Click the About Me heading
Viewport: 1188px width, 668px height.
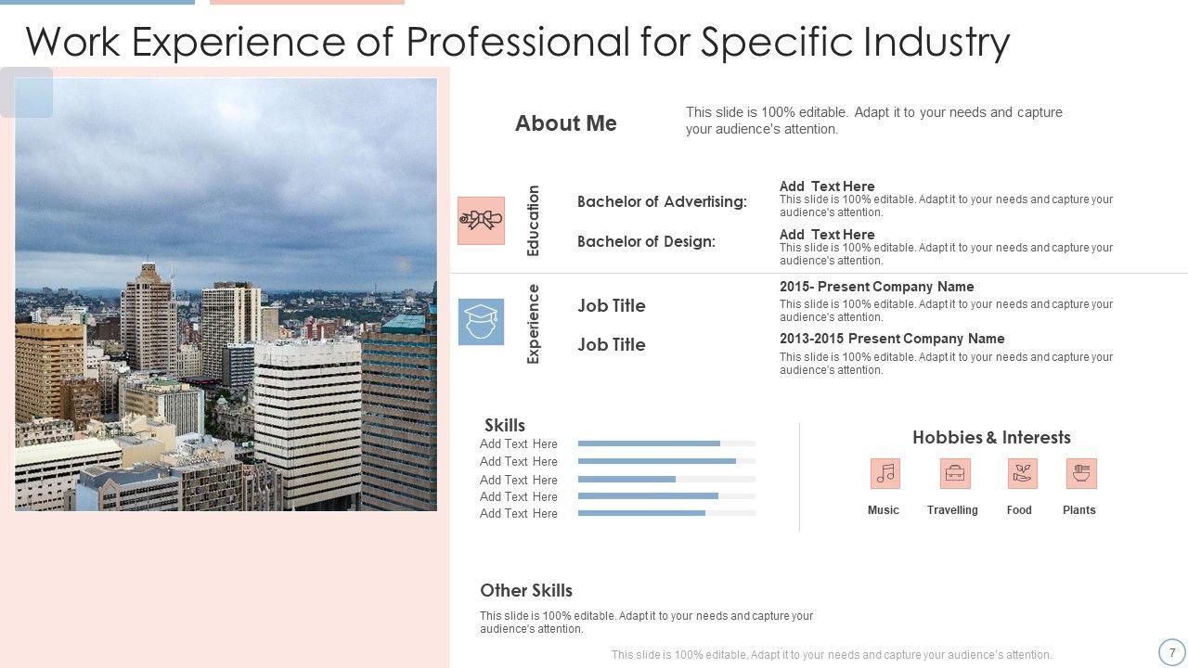pyautogui.click(x=565, y=123)
